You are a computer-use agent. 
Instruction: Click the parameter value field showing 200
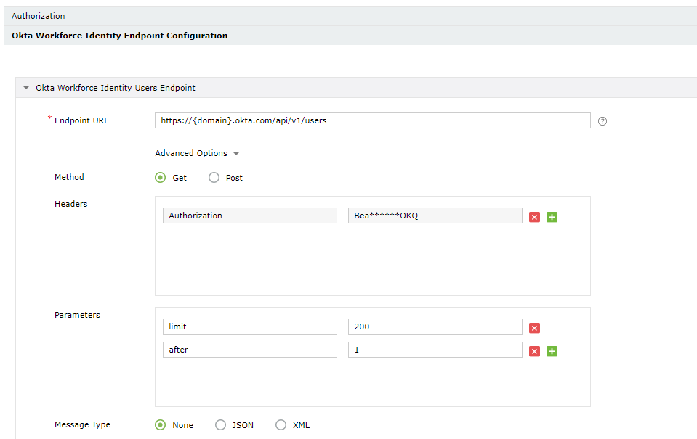(x=435, y=327)
